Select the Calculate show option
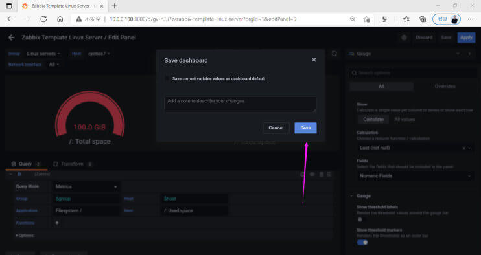 click(x=373, y=119)
